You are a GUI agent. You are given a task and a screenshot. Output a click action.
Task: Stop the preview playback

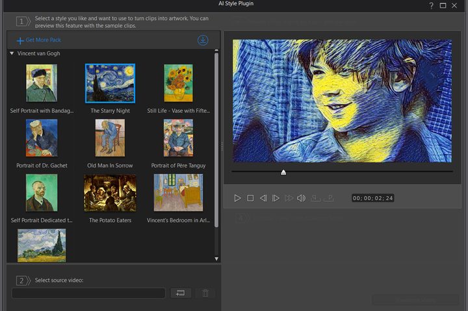[250, 198]
